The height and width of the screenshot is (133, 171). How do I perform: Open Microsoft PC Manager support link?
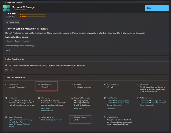118,101
